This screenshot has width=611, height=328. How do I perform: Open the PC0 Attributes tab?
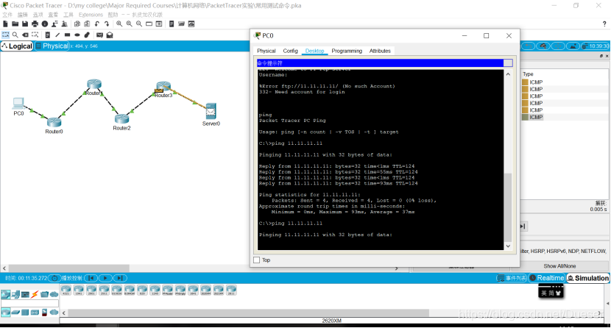click(x=380, y=51)
